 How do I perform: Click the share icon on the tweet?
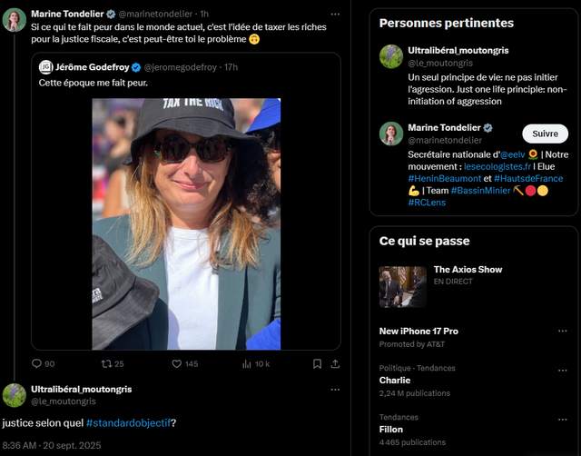click(x=336, y=363)
